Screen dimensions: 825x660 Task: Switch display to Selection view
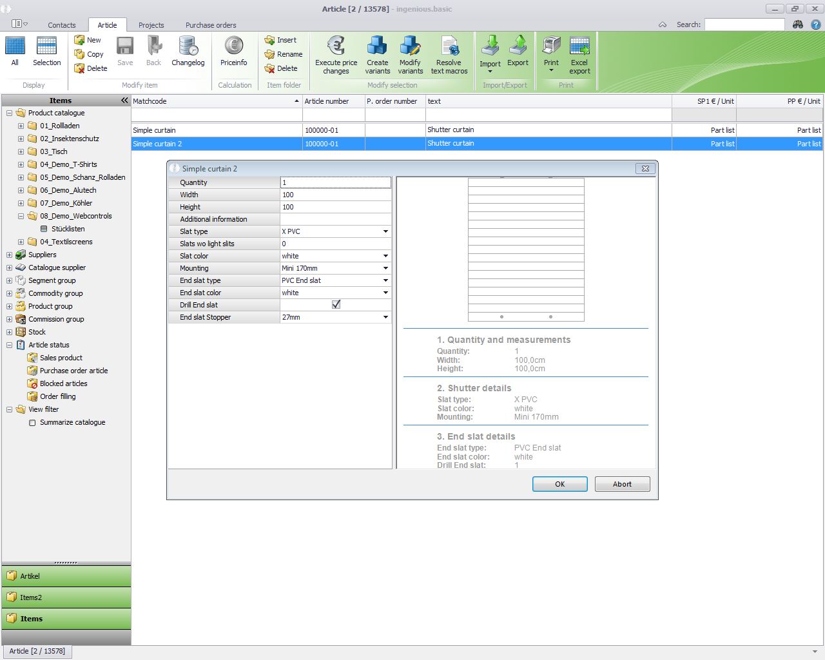47,52
